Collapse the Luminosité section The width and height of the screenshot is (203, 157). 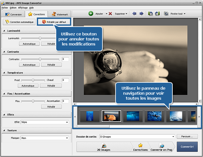4,31
